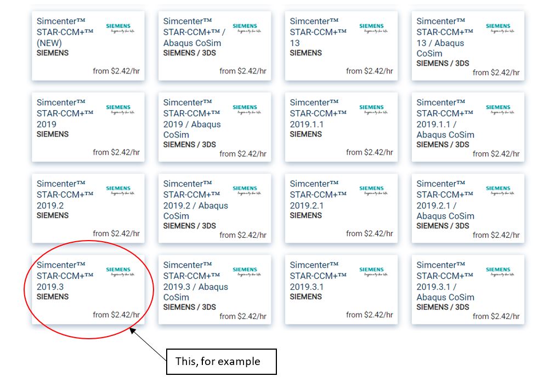Open STAR-CCM+ 2019.2 / Abaqus CoSim title
Image resolution: width=533 pixels, height=382 pixels.
[x=195, y=199]
